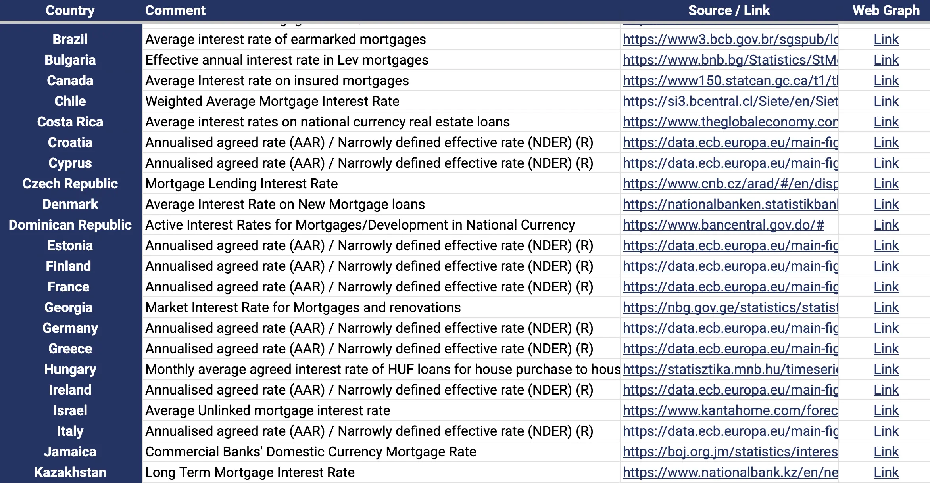Open Canada's statcan.gc.ca source link
This screenshot has width=930, height=483.
click(x=730, y=80)
